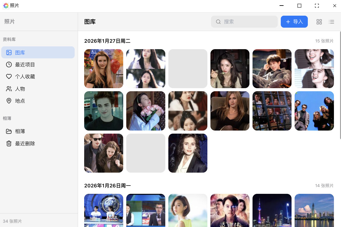
Task: Click the heart icon for 个人收藏
Action: (x=9, y=76)
